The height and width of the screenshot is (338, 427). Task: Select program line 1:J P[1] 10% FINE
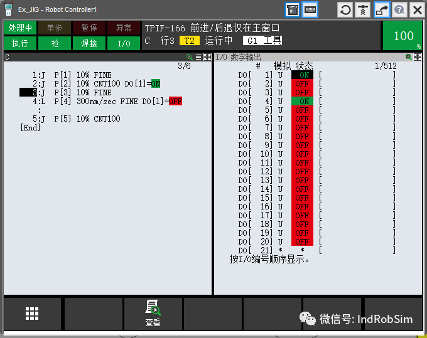coord(72,75)
